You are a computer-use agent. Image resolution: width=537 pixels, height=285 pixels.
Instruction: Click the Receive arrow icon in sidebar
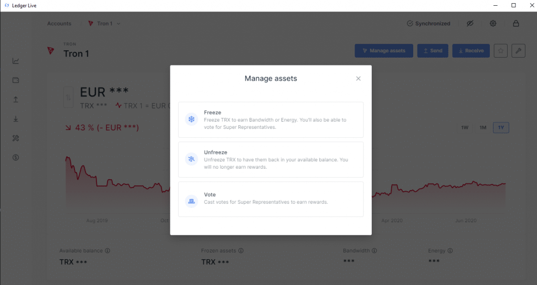[16, 119]
